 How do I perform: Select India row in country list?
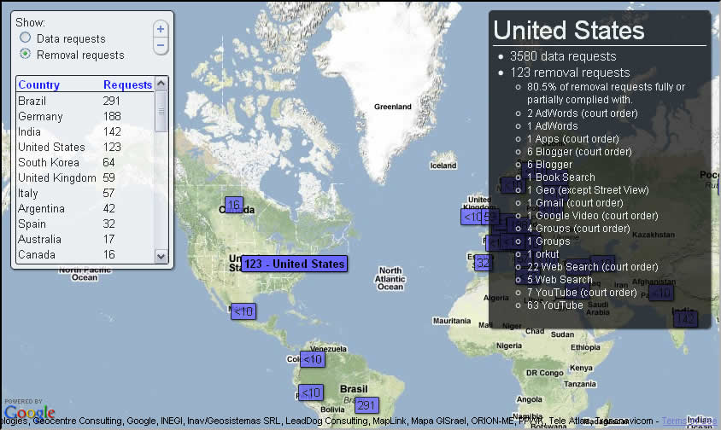(85, 131)
